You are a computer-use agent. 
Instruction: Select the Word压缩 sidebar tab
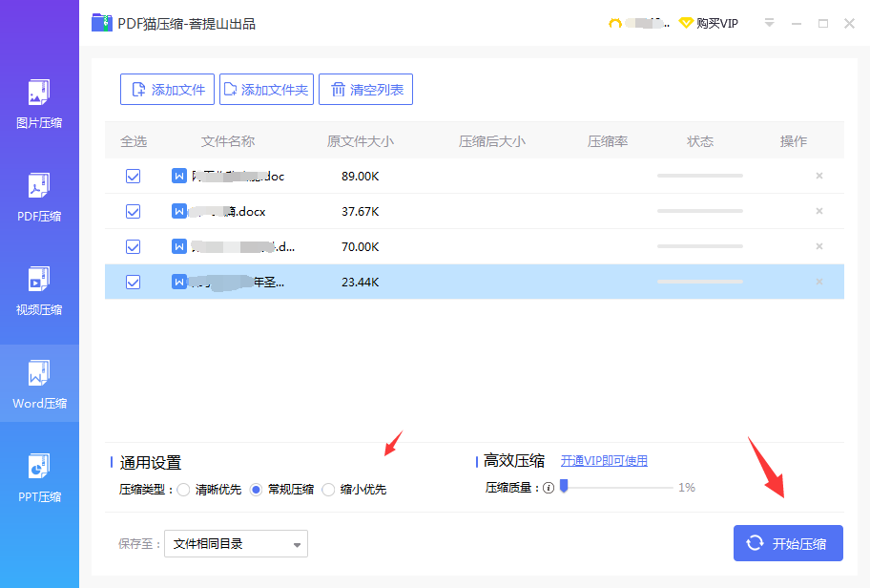[x=39, y=384]
